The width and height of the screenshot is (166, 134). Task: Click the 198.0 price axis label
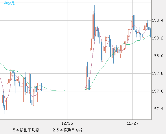click(158, 56)
